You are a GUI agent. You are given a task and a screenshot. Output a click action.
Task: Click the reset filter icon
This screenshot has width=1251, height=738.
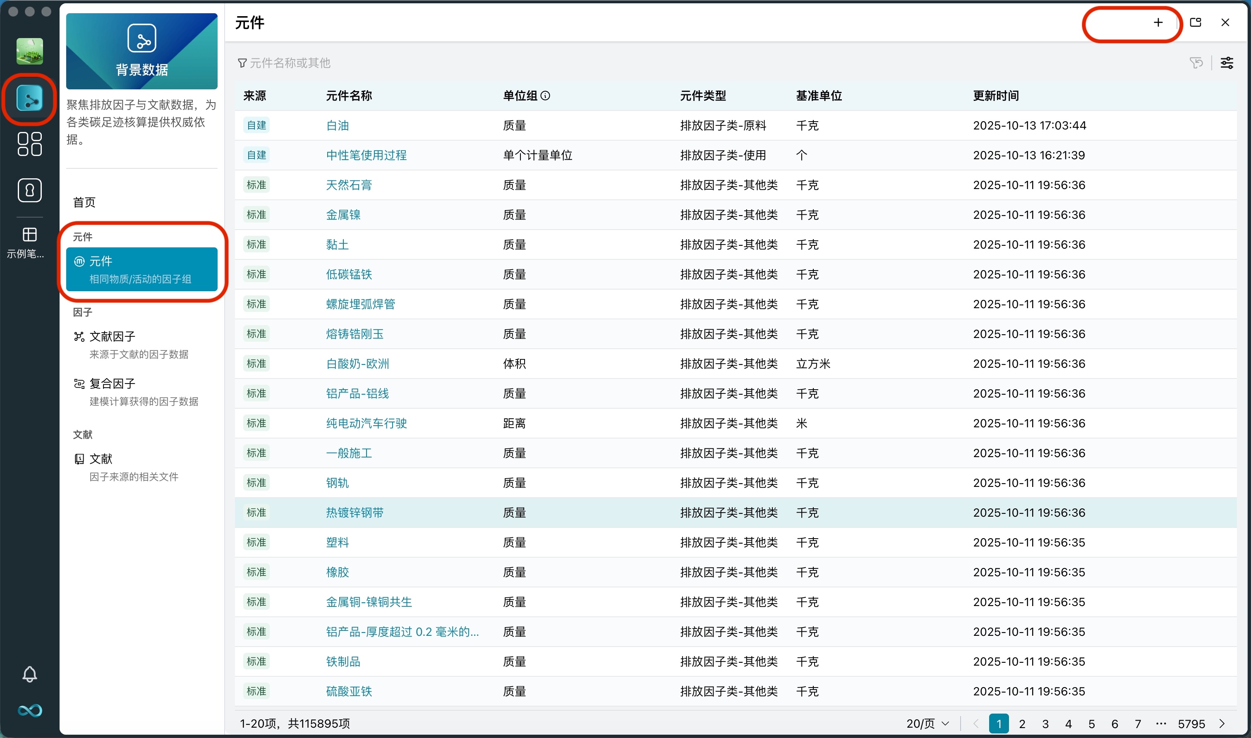pos(1196,63)
